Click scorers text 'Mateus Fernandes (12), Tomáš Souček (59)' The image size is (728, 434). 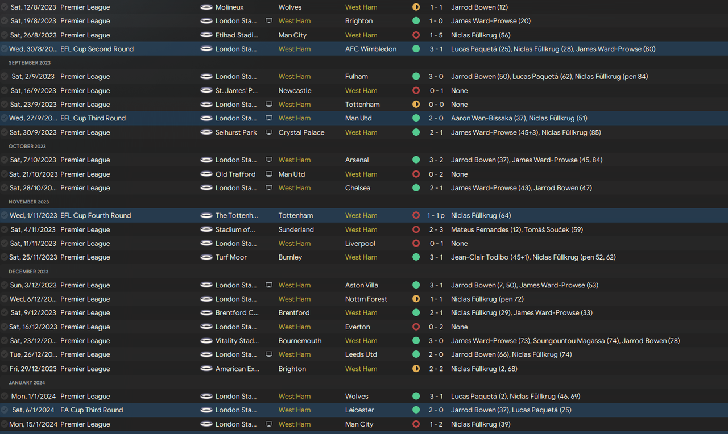[x=516, y=230]
